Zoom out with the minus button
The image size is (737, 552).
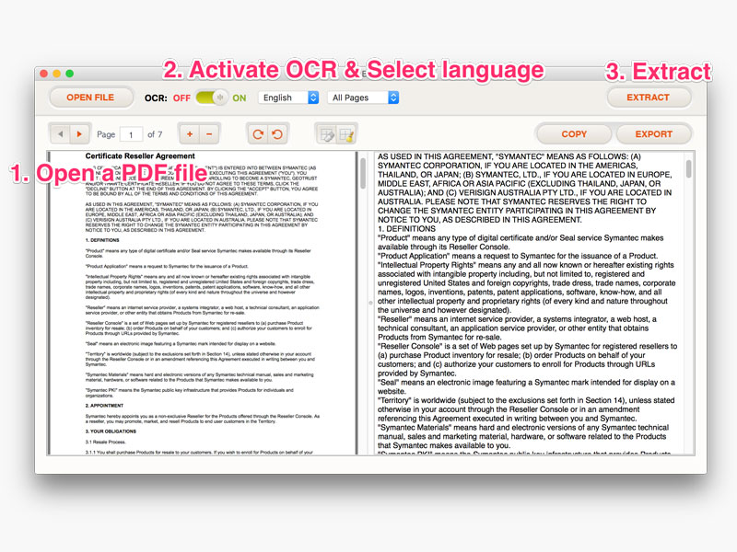coord(210,134)
